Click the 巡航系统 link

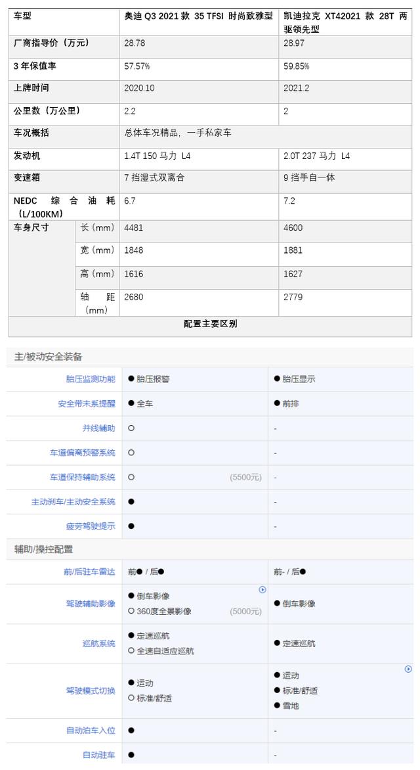[99, 643]
